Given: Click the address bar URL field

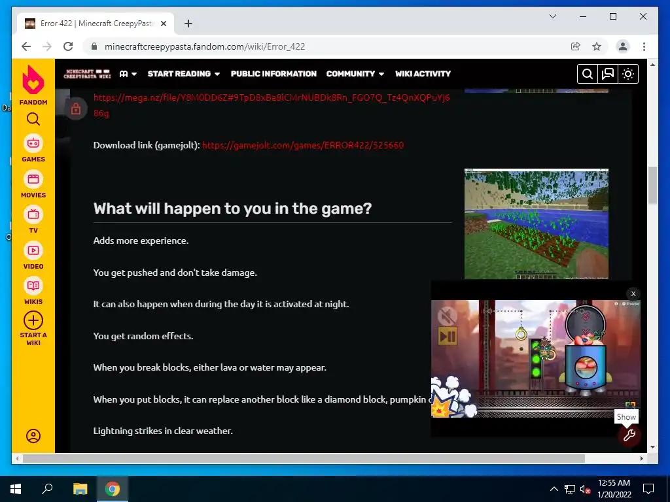Looking at the screenshot, I should click(332, 46).
